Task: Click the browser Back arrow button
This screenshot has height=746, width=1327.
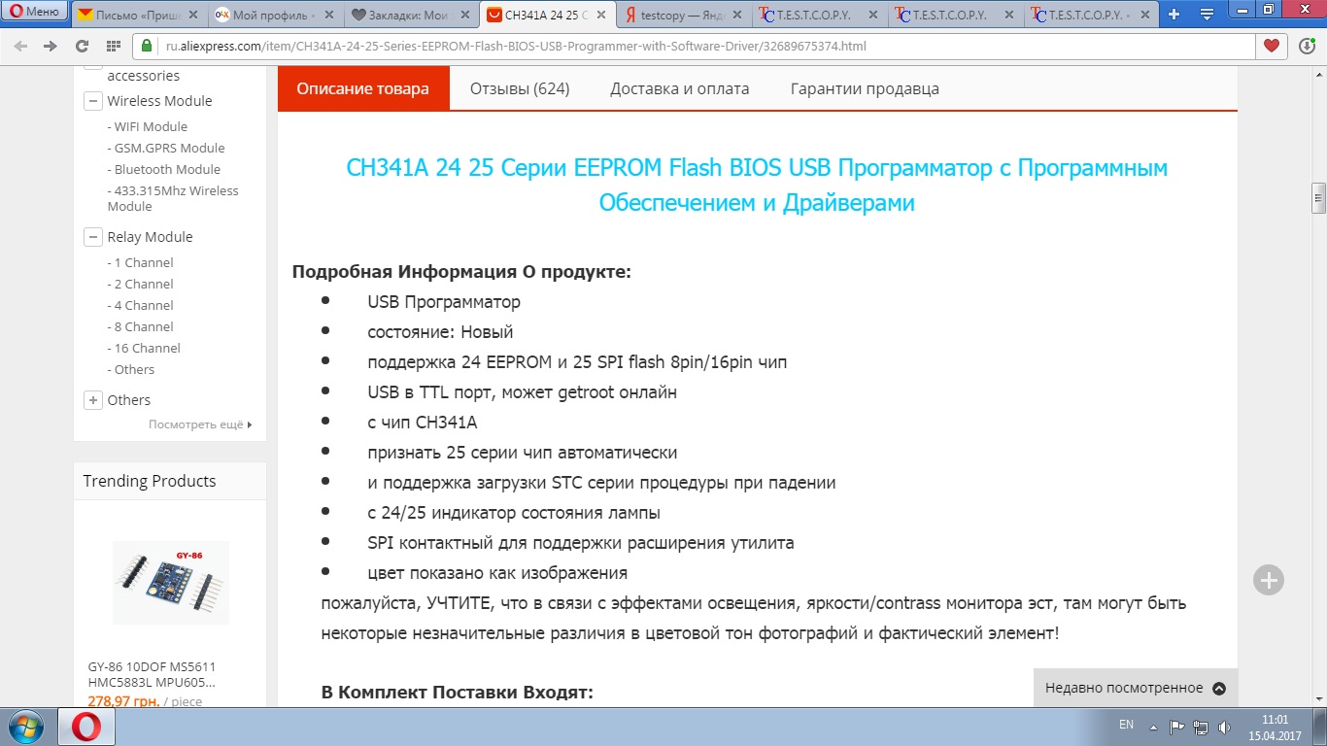Action: click(x=21, y=47)
